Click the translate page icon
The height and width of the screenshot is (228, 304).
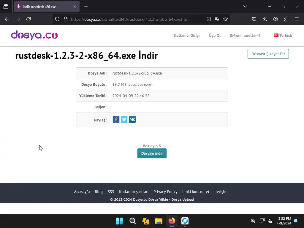(217, 19)
